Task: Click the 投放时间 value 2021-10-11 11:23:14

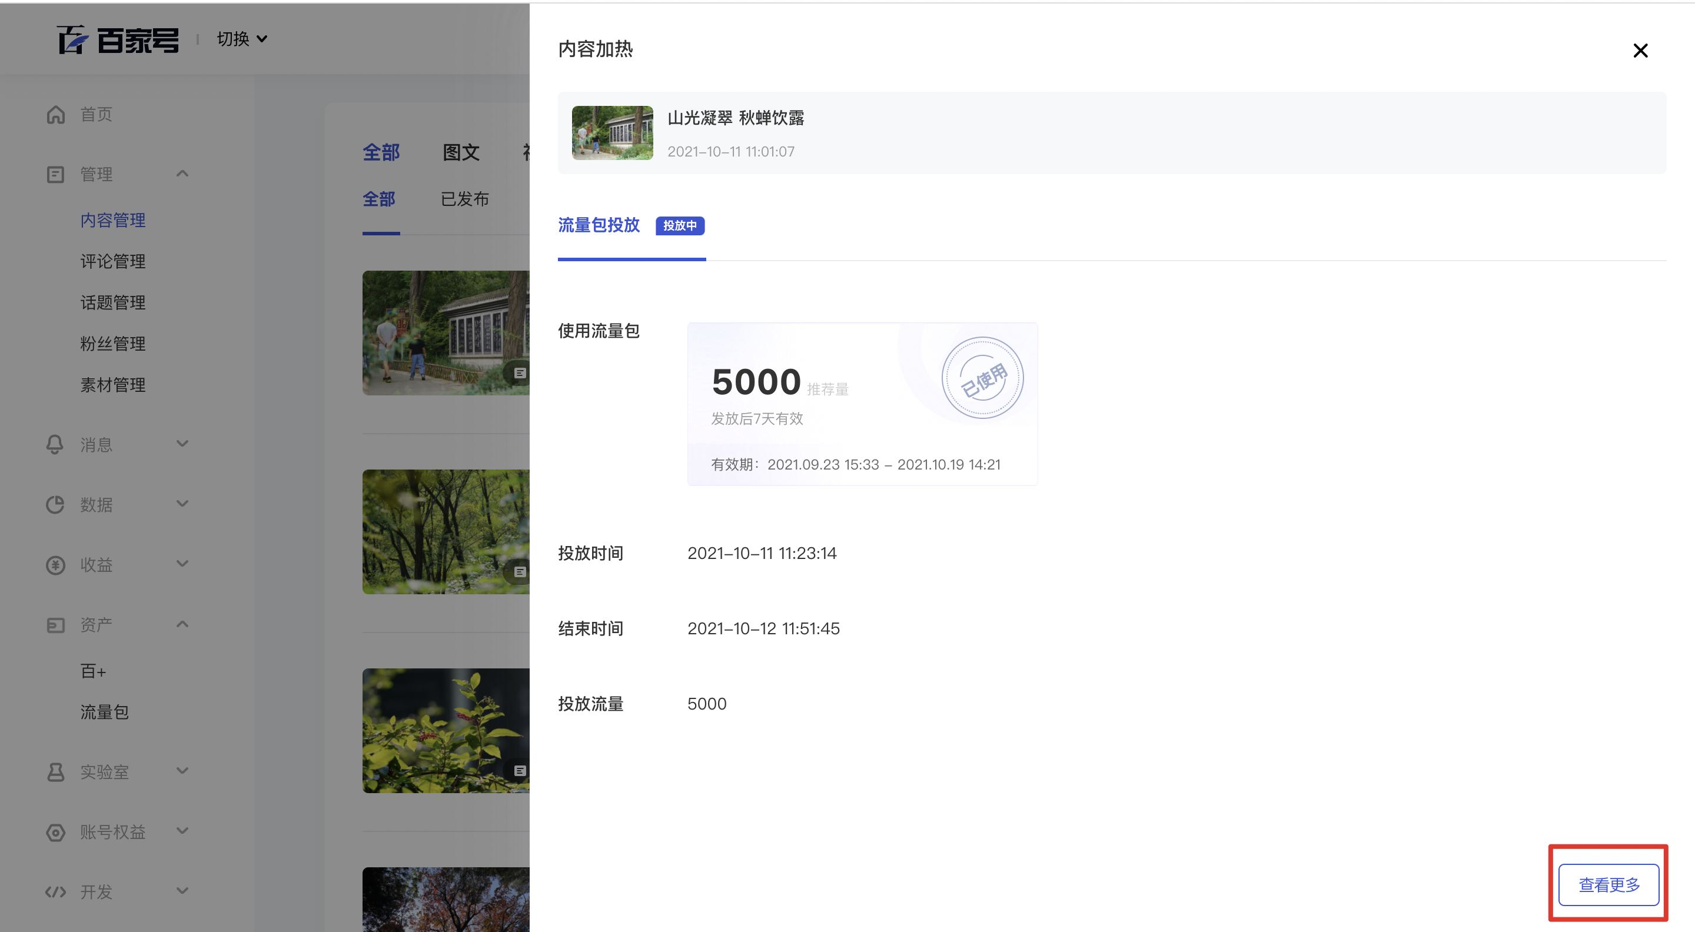Action: [762, 554]
